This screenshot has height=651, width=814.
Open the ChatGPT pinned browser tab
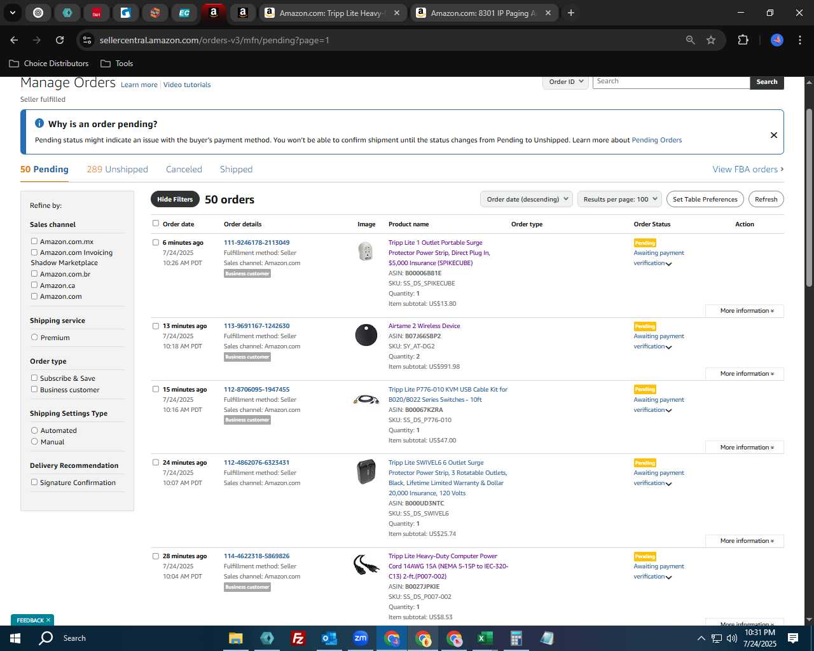tap(38, 13)
